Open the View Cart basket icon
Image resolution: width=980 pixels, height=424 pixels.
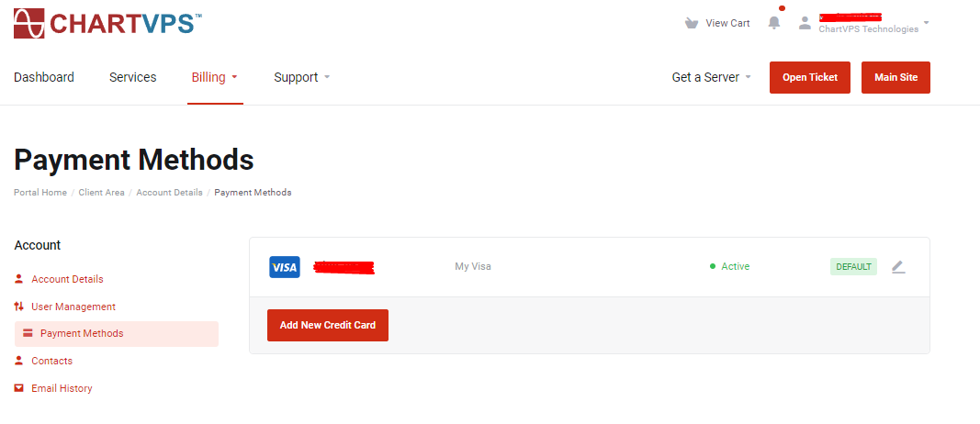coord(692,23)
